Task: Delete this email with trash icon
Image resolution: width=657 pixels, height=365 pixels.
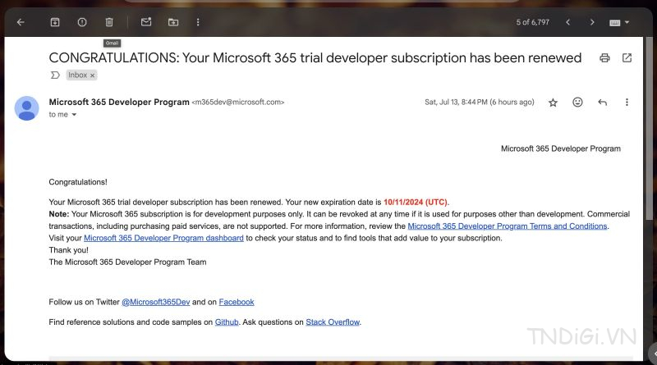Action: [x=109, y=22]
